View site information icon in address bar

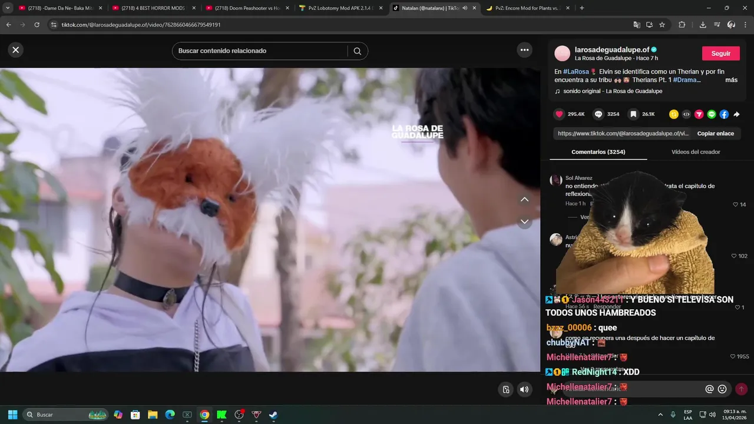tap(54, 25)
